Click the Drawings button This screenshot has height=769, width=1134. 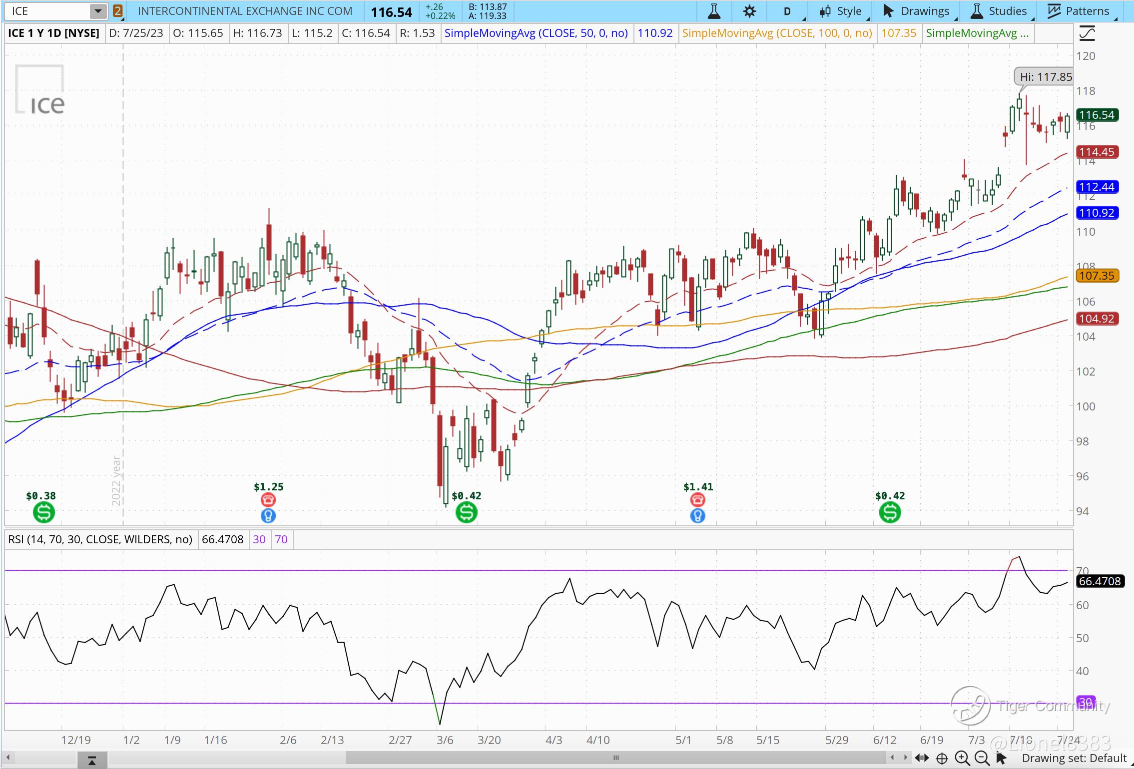(916, 11)
